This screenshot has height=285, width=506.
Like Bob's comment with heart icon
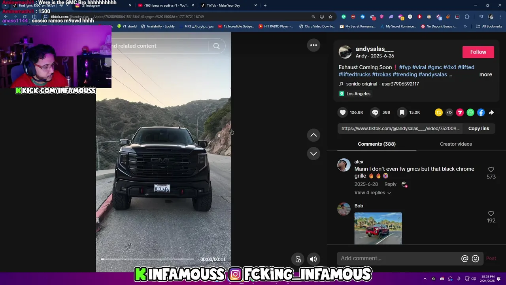(491, 214)
